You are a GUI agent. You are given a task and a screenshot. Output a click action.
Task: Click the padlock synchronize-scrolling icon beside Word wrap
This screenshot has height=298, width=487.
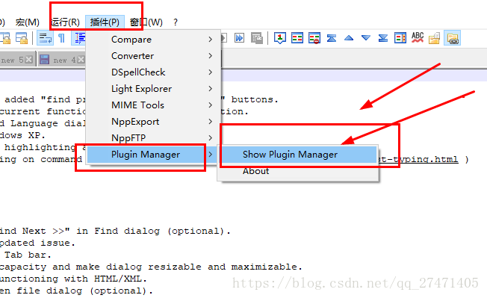[x=22, y=38]
